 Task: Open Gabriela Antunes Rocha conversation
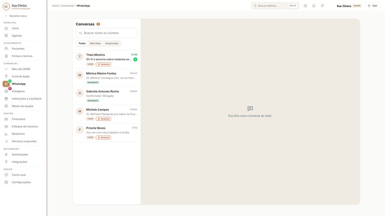107,96
